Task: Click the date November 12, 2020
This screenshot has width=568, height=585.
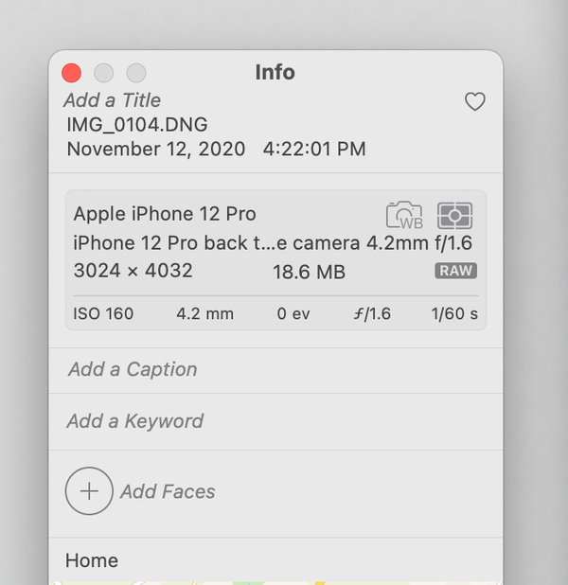Action: (x=156, y=150)
